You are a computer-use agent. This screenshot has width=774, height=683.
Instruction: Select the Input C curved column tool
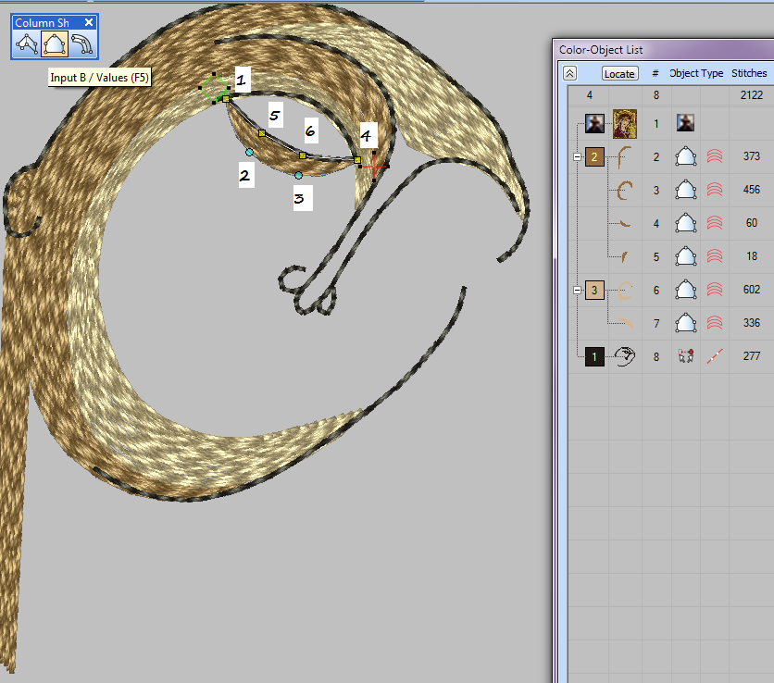pos(81,44)
